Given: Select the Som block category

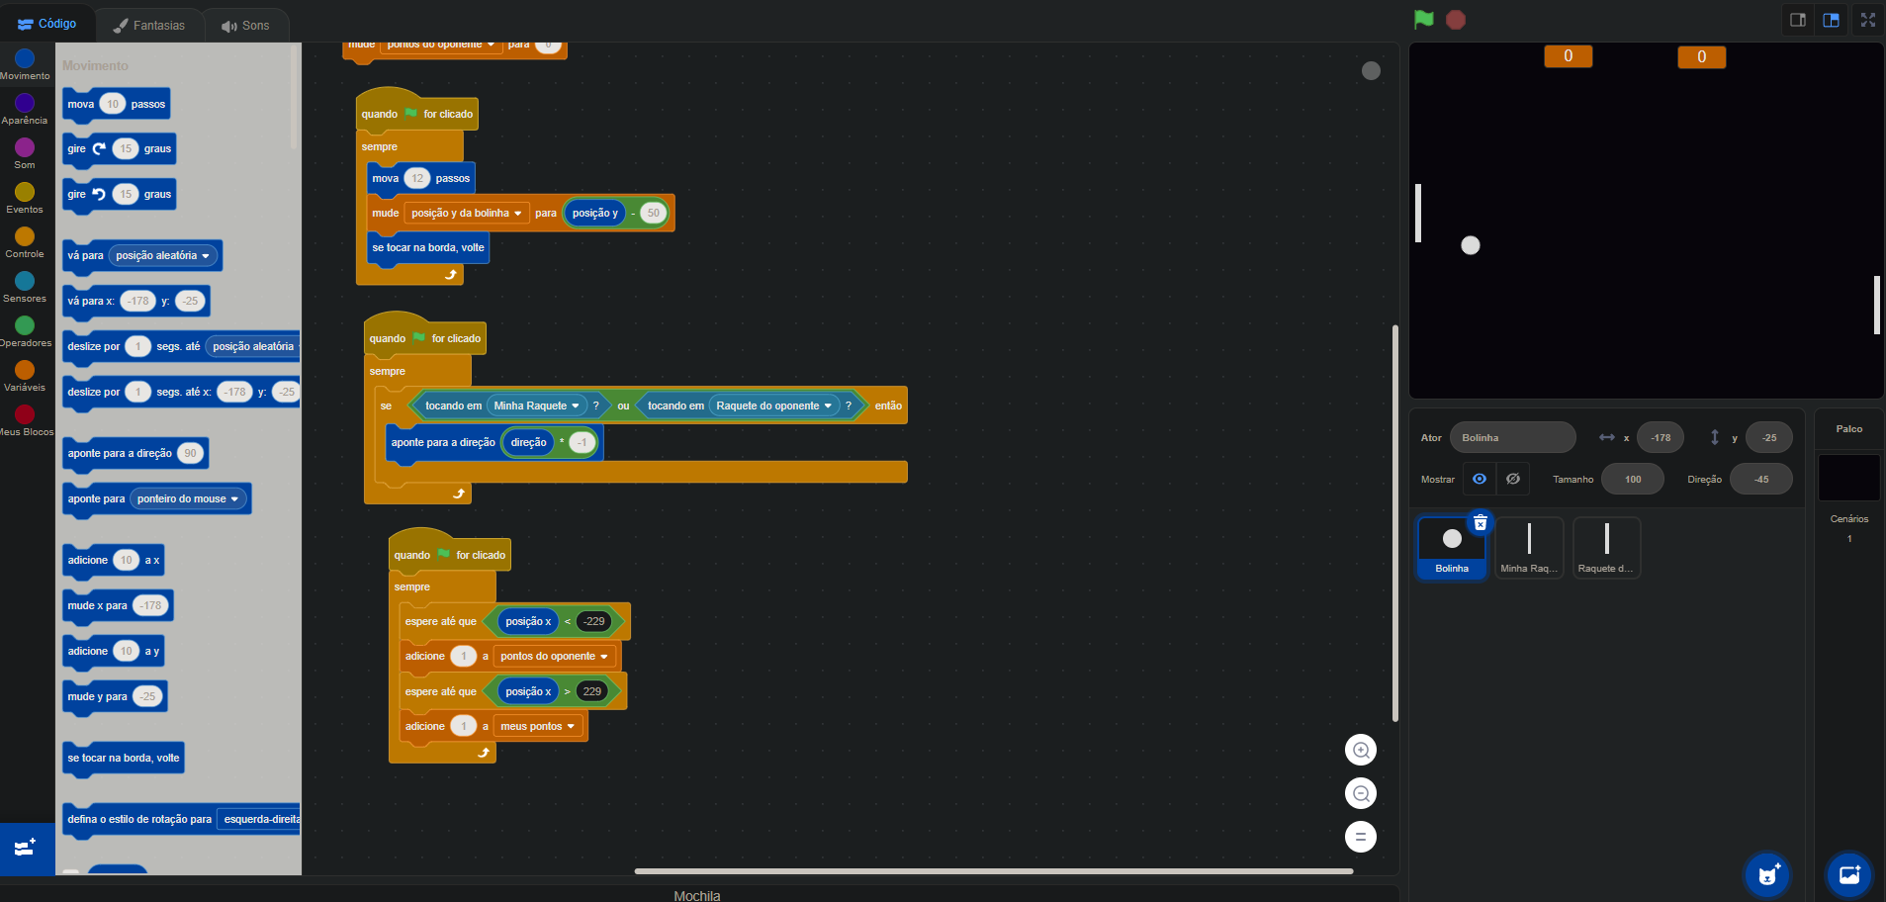Looking at the screenshot, I should 25,153.
